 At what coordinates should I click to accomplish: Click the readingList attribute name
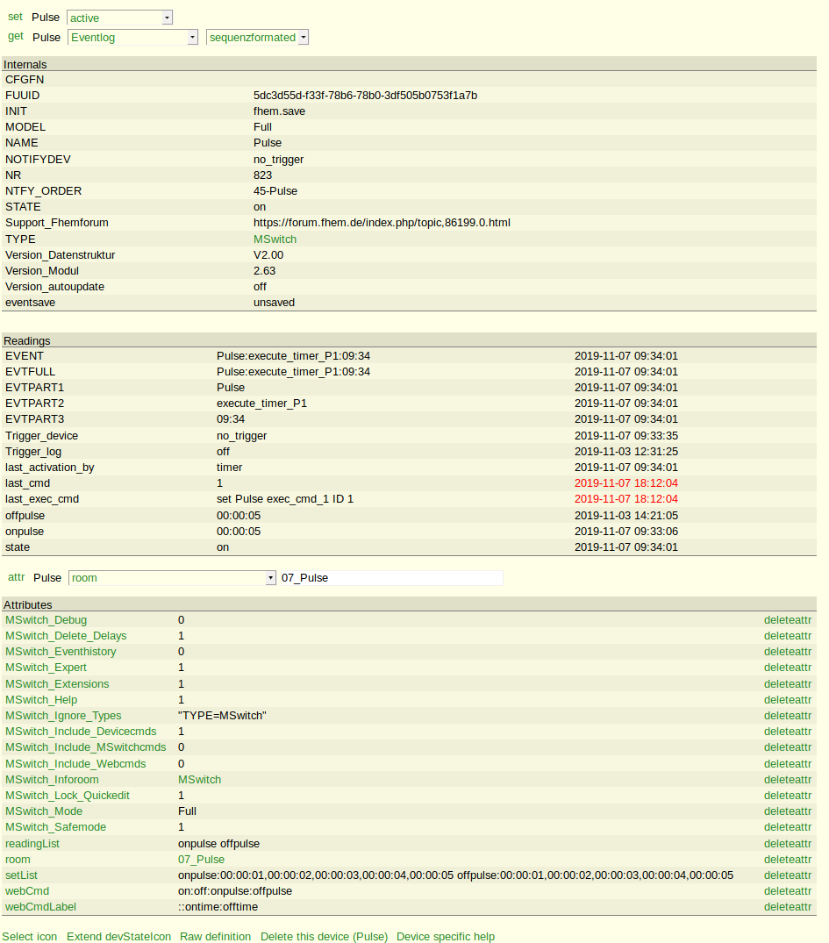pyautogui.click(x=32, y=844)
